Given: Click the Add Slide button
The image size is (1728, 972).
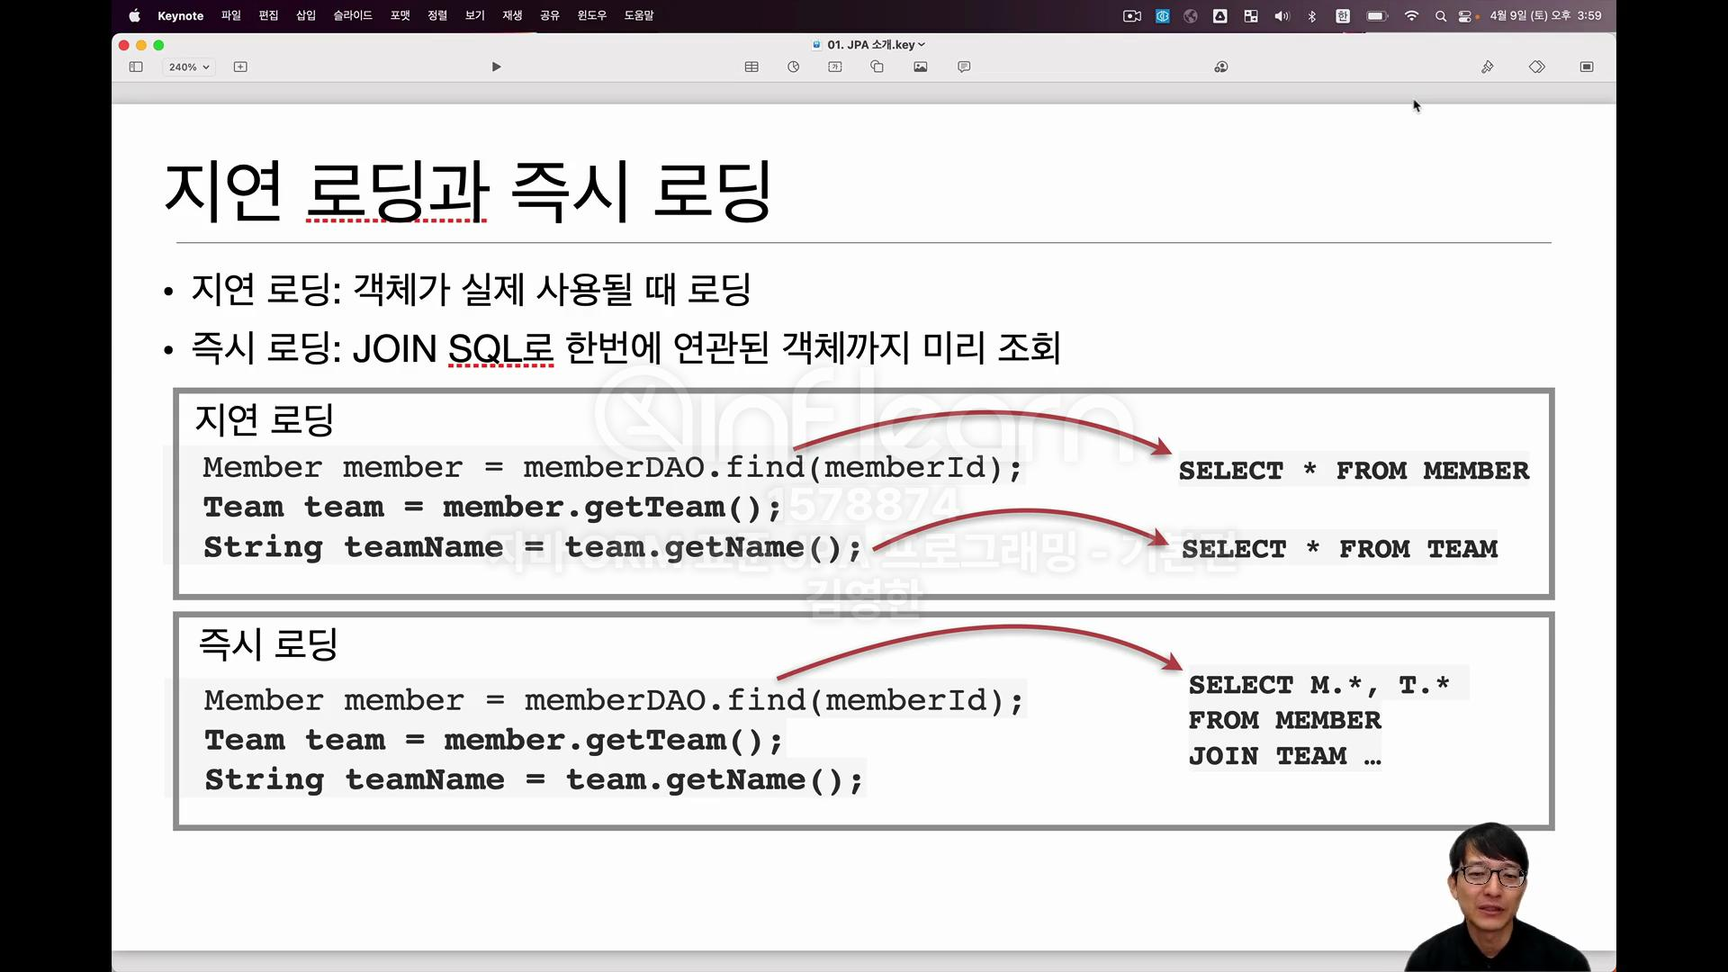Looking at the screenshot, I should pos(240,67).
